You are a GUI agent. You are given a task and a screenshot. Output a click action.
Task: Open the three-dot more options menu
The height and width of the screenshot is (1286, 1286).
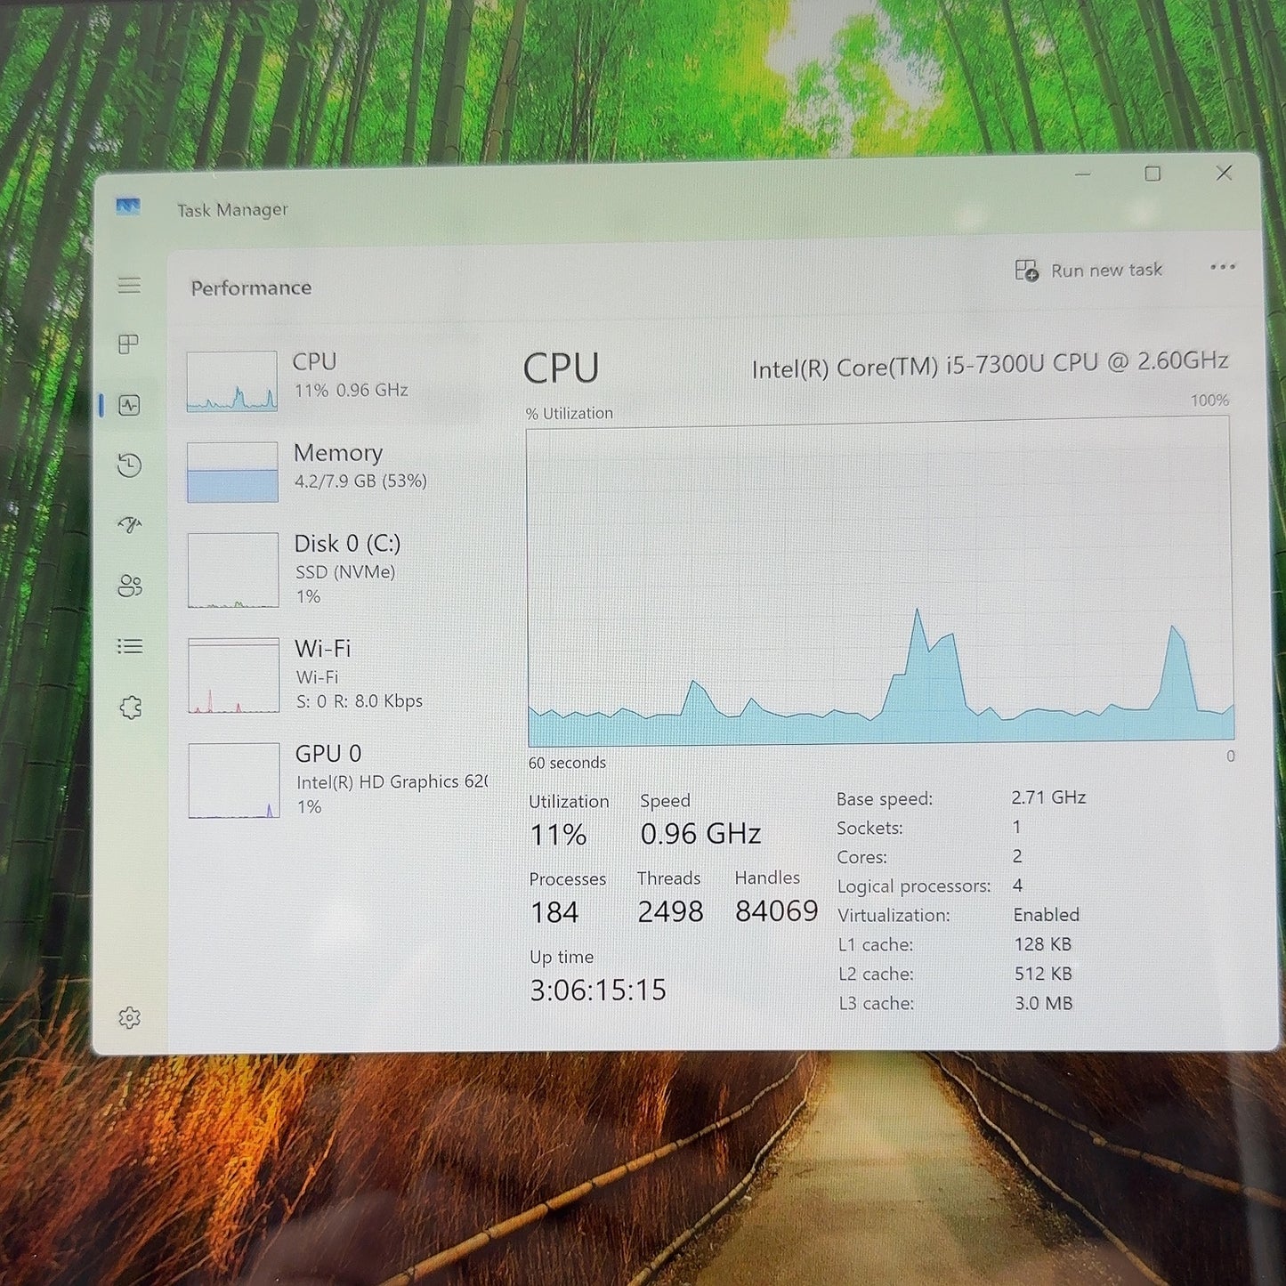(x=1223, y=266)
